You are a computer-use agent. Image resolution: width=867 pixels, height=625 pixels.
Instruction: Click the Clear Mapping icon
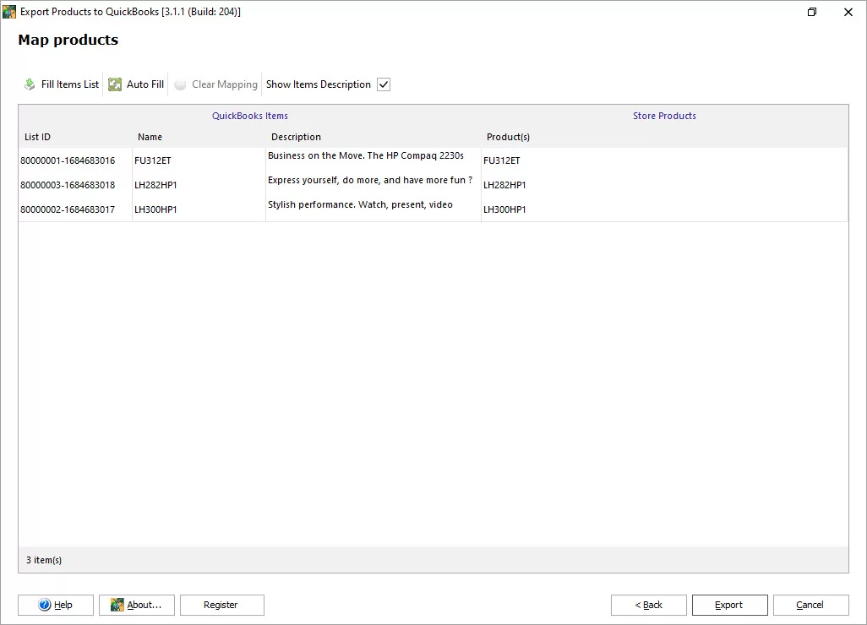(180, 84)
